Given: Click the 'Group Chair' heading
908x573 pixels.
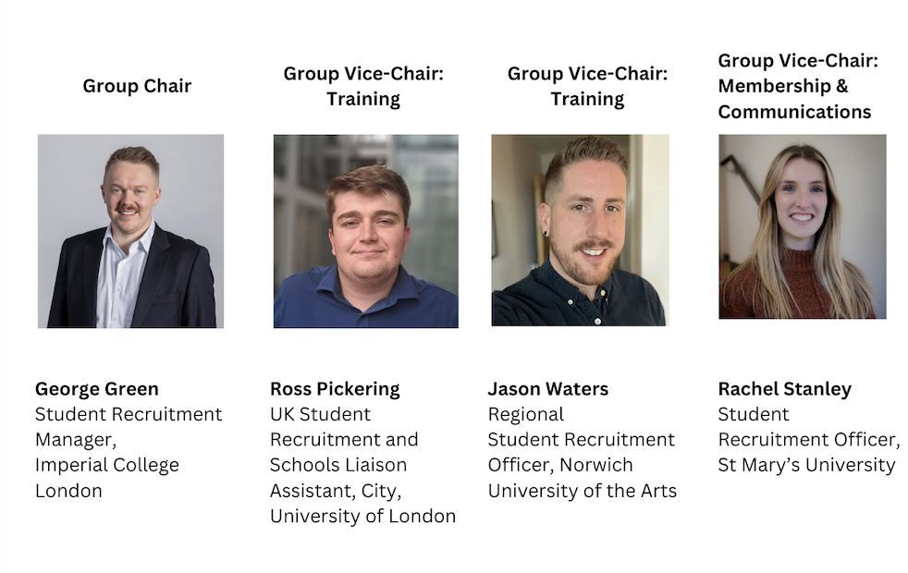Looking at the screenshot, I should tap(137, 86).
